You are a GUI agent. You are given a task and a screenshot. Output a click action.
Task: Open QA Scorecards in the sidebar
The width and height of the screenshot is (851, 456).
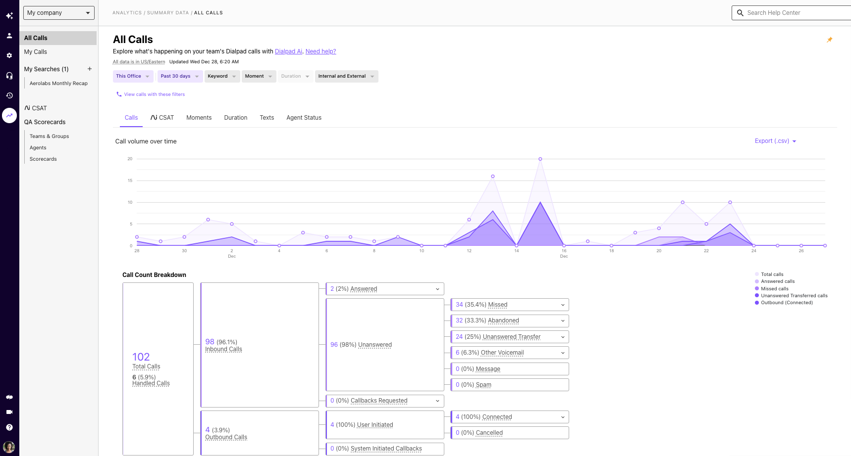(45, 122)
